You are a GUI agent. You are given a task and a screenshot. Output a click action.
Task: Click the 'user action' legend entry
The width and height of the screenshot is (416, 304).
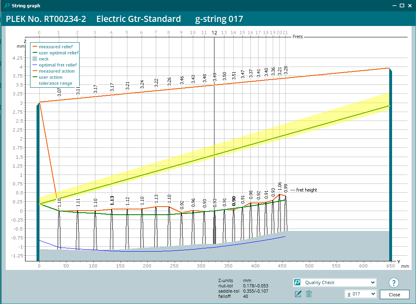click(x=51, y=77)
